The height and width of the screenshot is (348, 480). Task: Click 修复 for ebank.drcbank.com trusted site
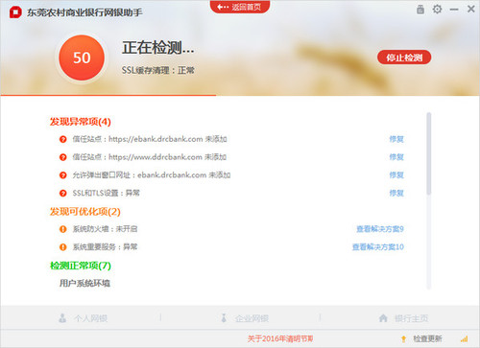click(396, 139)
